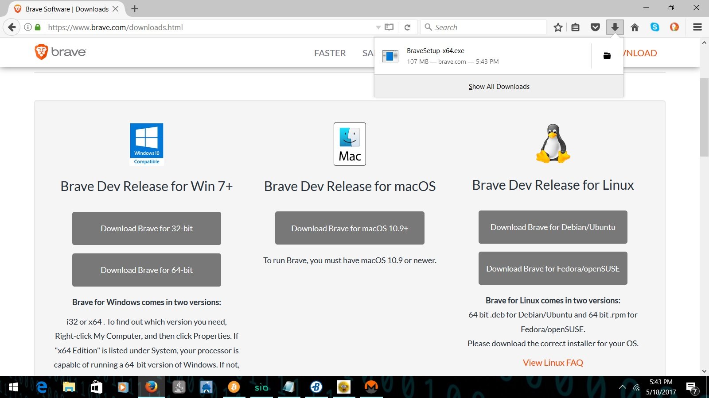Screen dimensions: 709x398
Task: Click heading Brave Dev Release for Linux
Action: tap(553, 185)
